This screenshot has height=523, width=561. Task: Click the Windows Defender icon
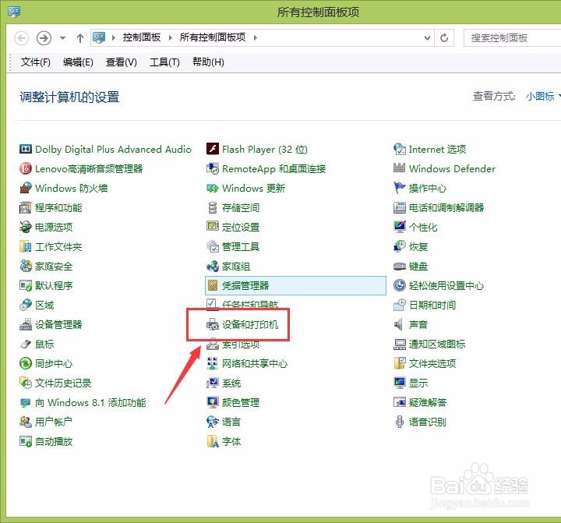399,168
